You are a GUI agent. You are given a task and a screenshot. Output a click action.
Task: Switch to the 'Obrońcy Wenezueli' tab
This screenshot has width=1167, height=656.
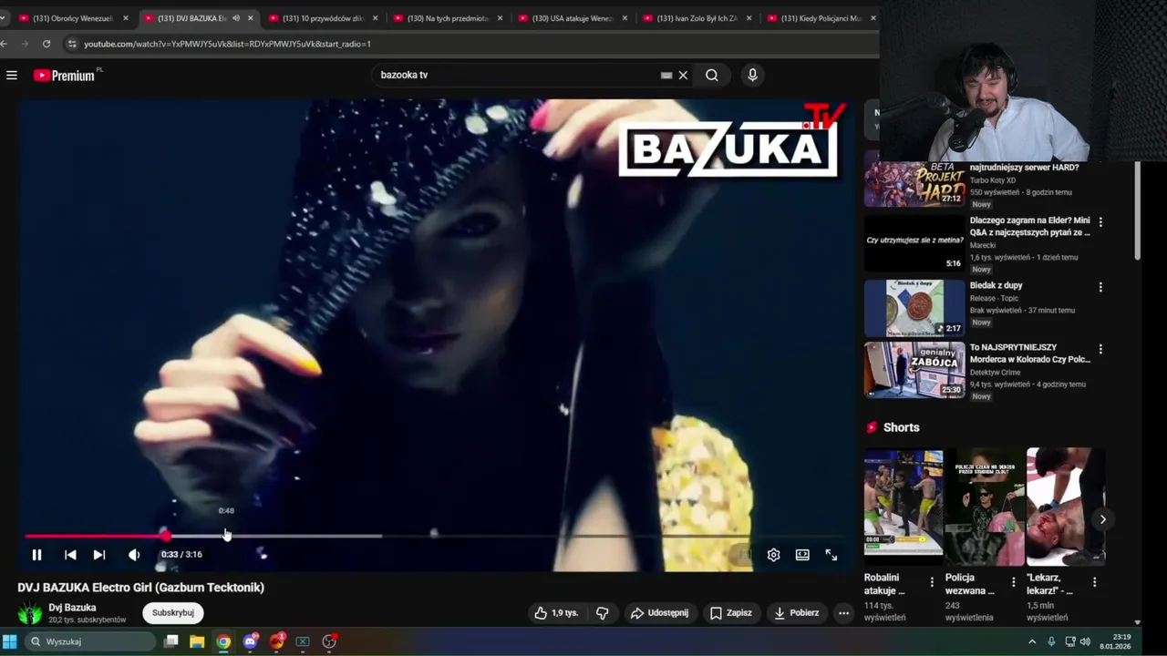(x=73, y=18)
